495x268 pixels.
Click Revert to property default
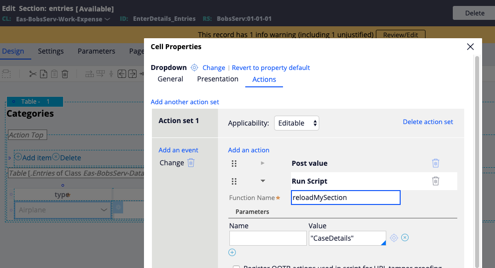271,68
